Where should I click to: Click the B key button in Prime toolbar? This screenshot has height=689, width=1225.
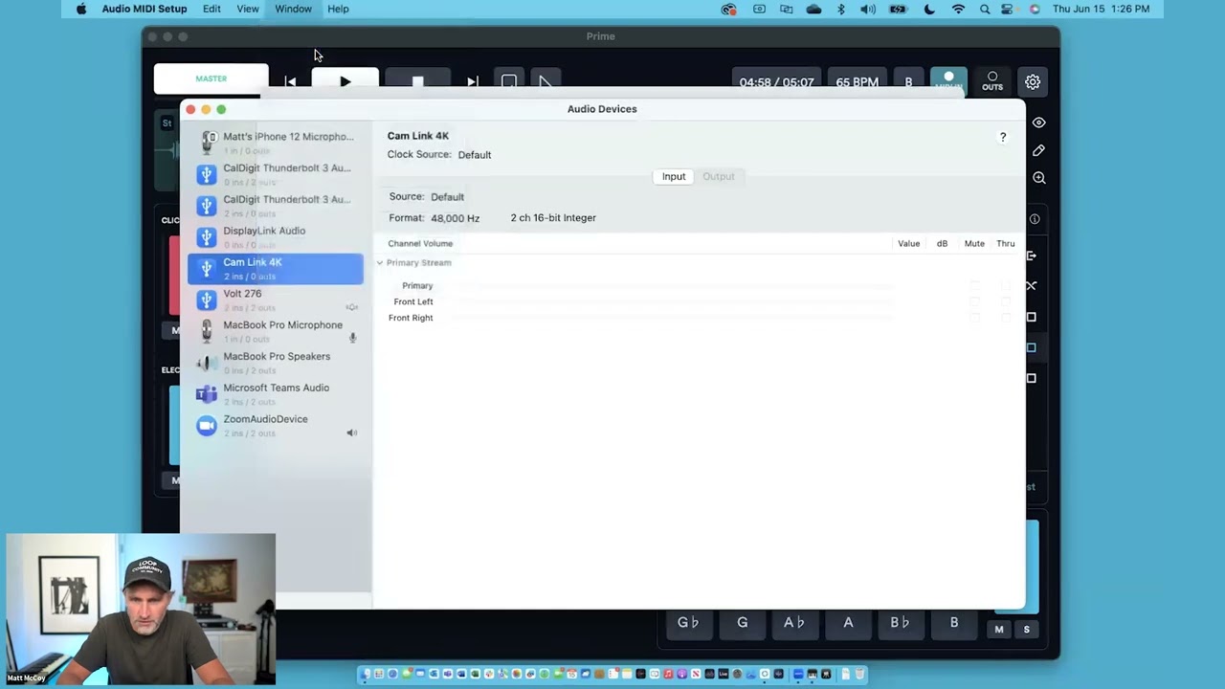pyautogui.click(x=908, y=82)
